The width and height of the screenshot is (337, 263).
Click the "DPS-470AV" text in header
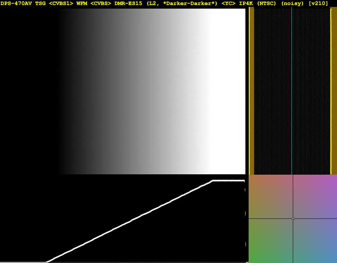[x=16, y=3]
